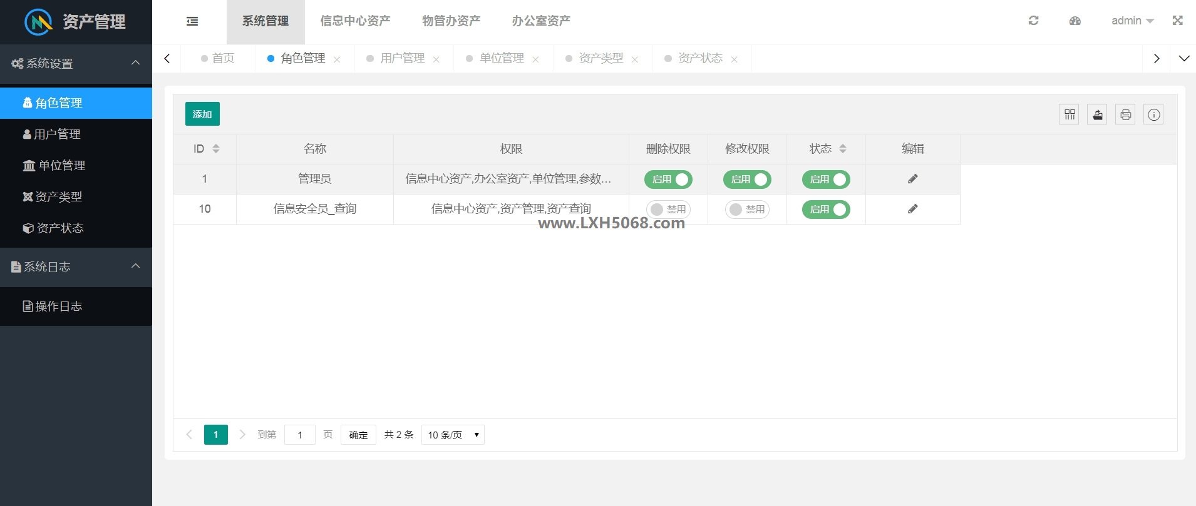Viewport: 1196px width, 506px height.
Task: Open the 首页 tab
Action: [x=217, y=58]
